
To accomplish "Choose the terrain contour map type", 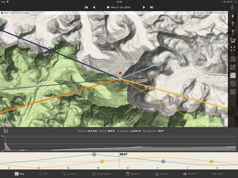I will coord(233,75).
